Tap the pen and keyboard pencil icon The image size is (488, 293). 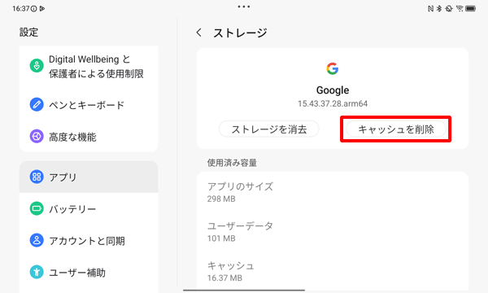coord(37,105)
